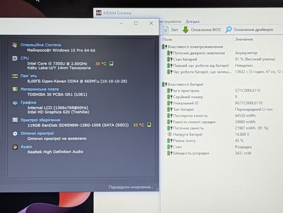The width and height of the screenshot is (283, 213).
Task: Maximize the Speccy window
Action: [136, 23]
